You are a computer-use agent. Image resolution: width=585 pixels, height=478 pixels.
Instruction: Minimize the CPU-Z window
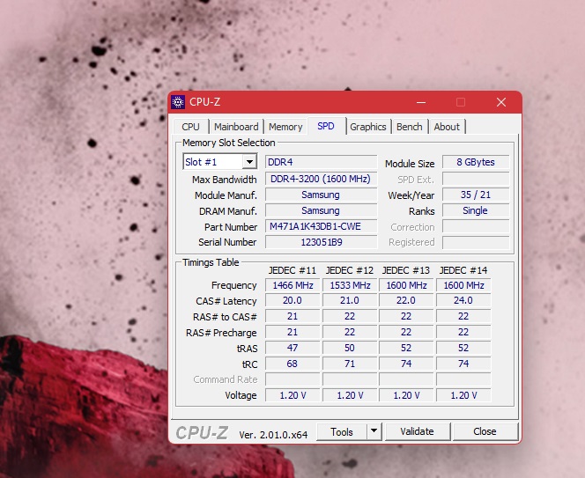421,102
